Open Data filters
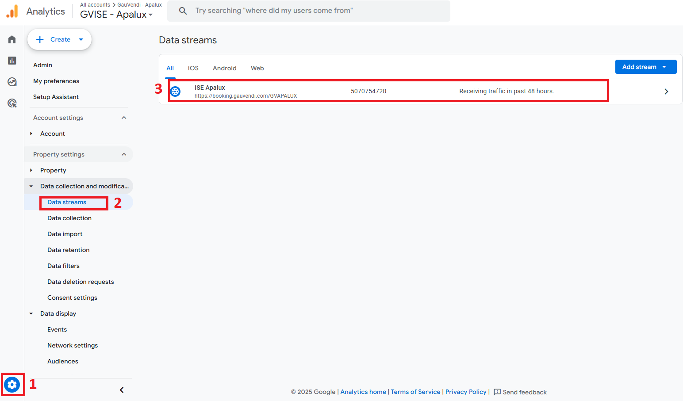 coord(64,266)
